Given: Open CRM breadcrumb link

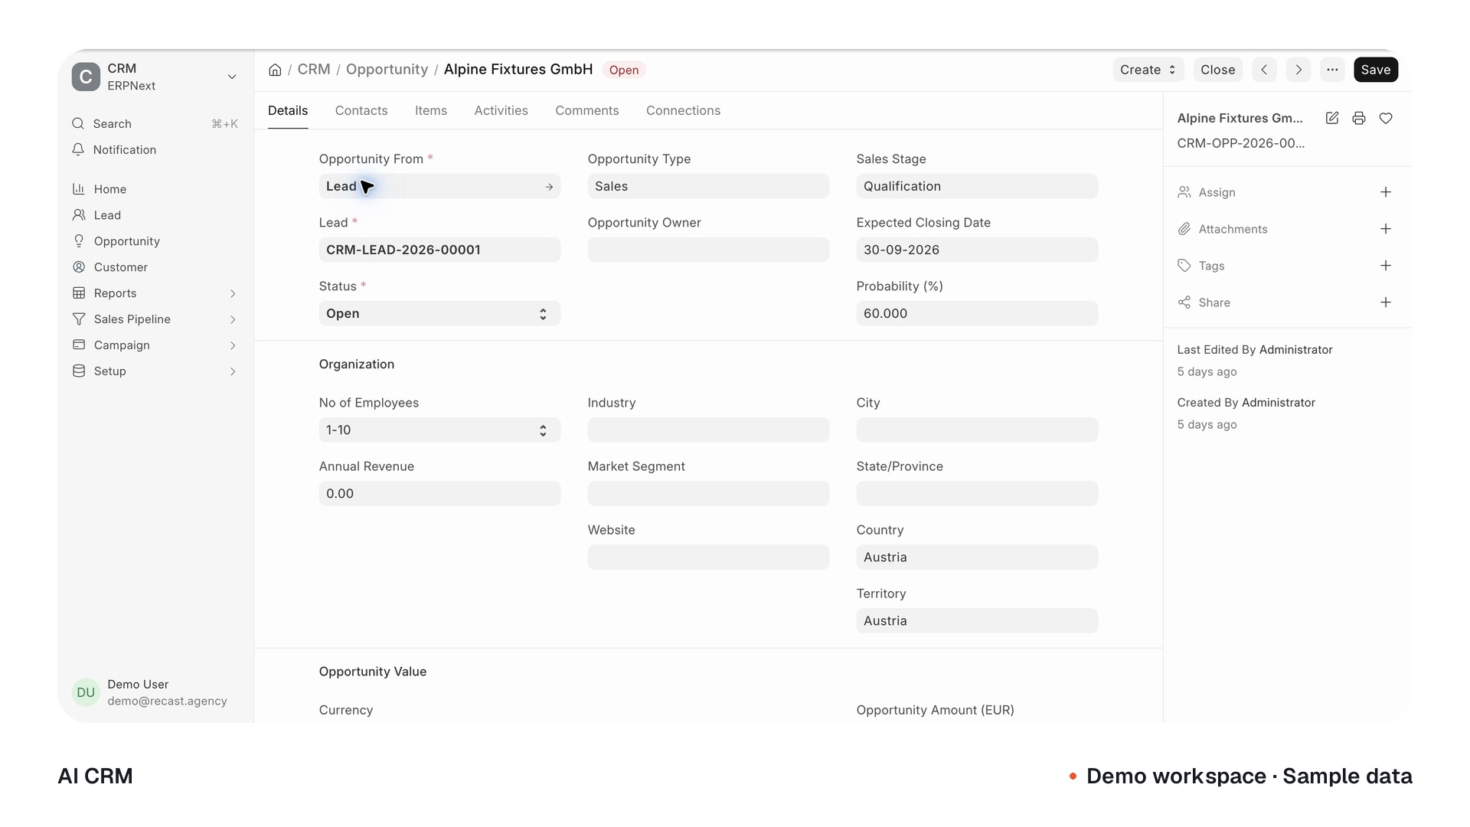Looking at the screenshot, I should 314,69.
